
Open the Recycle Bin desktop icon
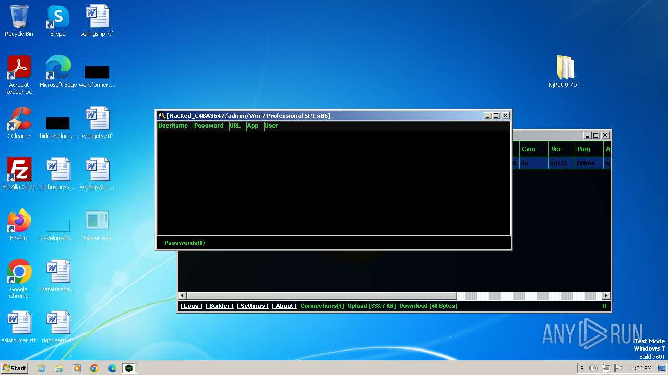coord(19,21)
